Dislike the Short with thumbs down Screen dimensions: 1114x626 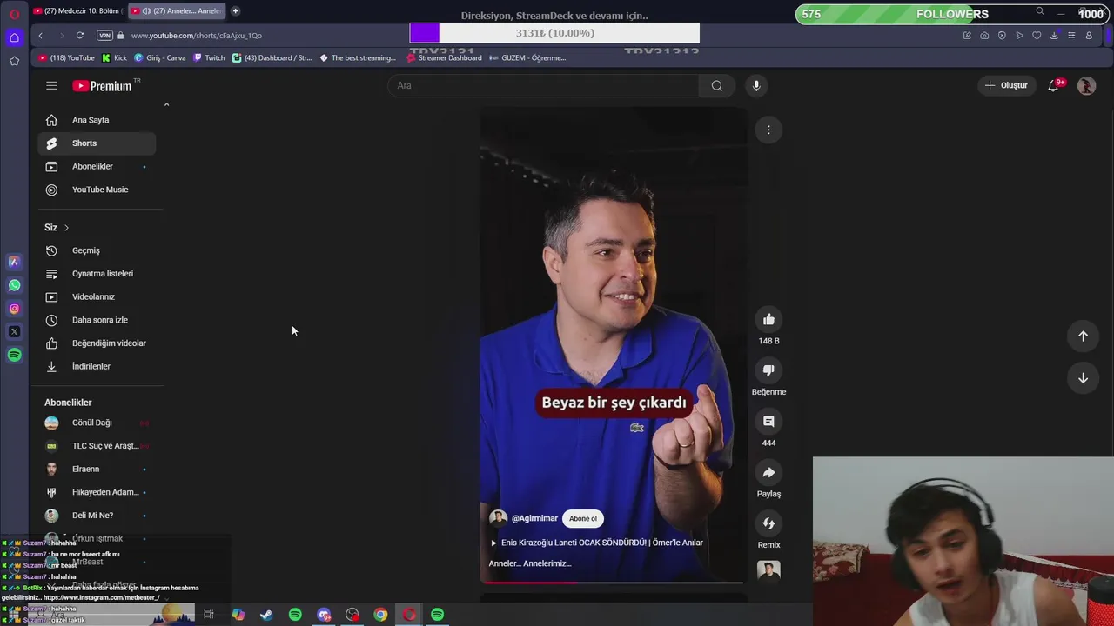[x=768, y=370]
